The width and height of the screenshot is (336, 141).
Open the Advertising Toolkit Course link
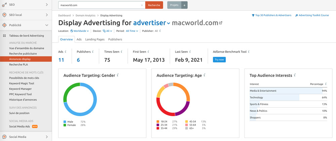312,15
